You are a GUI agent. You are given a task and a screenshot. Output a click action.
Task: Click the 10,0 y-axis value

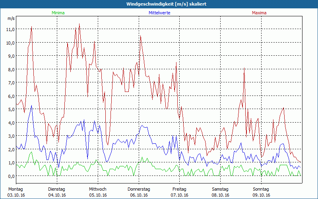pyautogui.click(x=10, y=43)
